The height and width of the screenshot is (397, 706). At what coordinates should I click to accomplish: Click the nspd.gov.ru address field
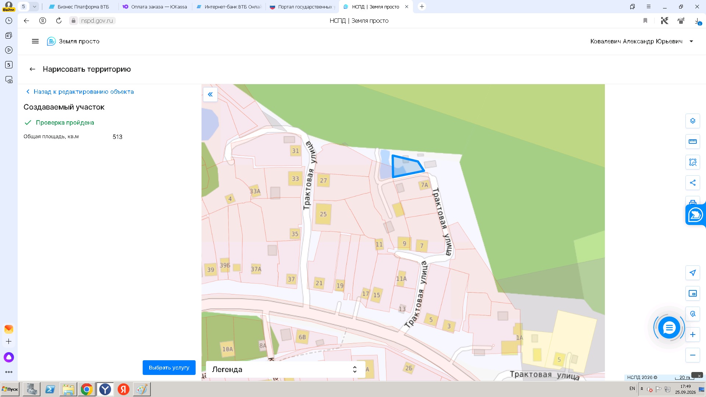pyautogui.click(x=97, y=21)
